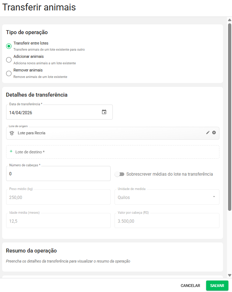Open the calendar date picker icon

[104, 112]
